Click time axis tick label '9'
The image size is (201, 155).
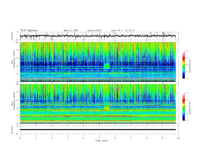pos(162,138)
